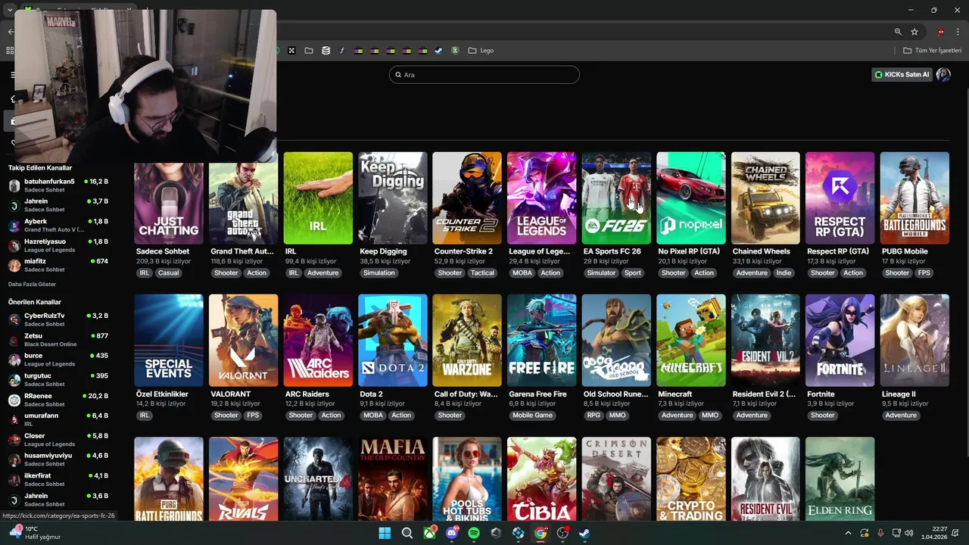The image size is (969, 545).
Task: Open the user profile avatar menu
Action: pos(943,75)
